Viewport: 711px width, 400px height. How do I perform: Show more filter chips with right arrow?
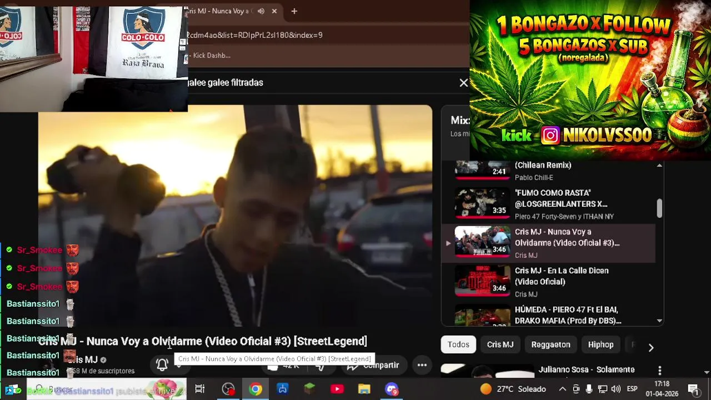coord(651,347)
